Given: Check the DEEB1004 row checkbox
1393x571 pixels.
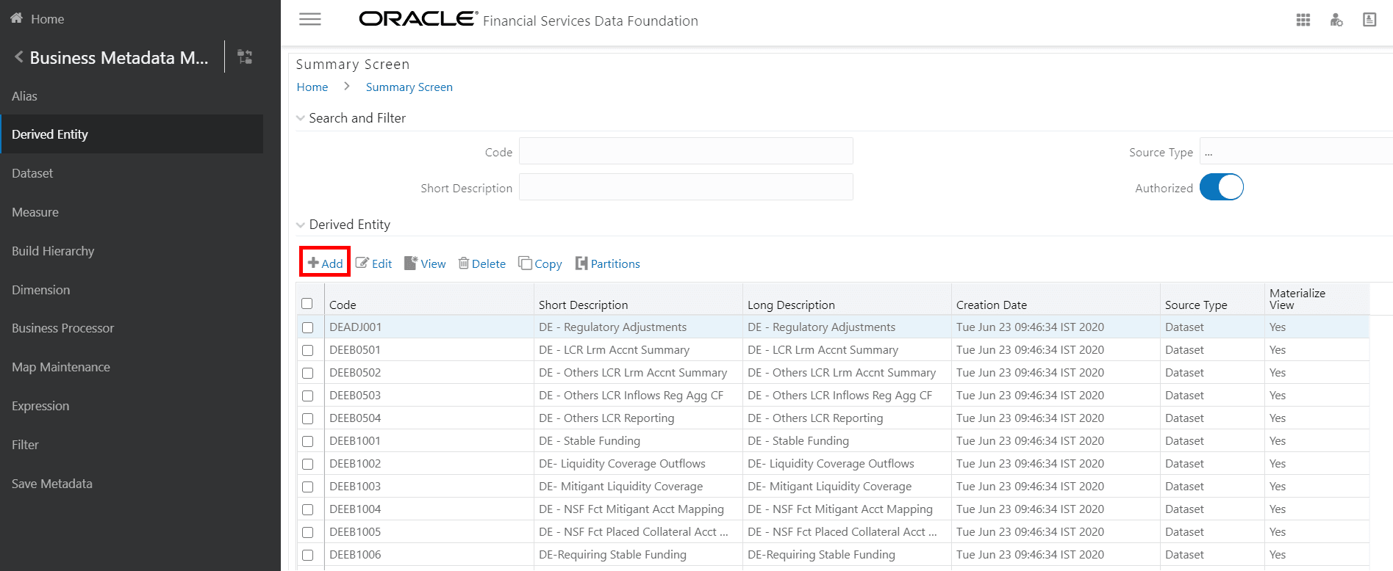Looking at the screenshot, I should pyautogui.click(x=307, y=509).
